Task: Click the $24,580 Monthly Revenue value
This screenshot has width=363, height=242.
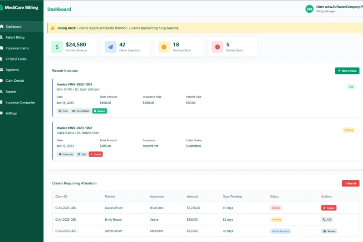Action: point(76,44)
